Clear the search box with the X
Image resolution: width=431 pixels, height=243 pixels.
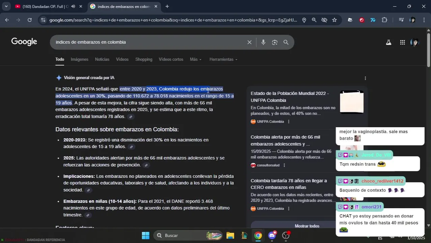(x=249, y=42)
